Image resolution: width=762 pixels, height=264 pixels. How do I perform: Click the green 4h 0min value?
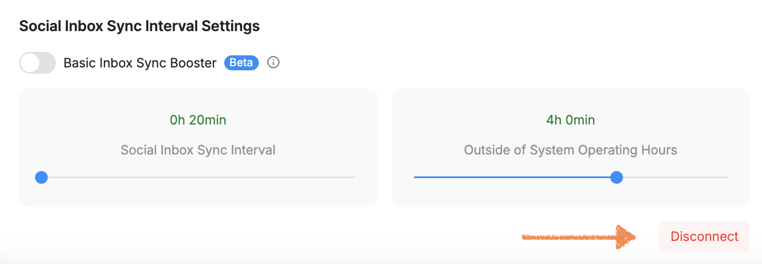[x=570, y=120]
